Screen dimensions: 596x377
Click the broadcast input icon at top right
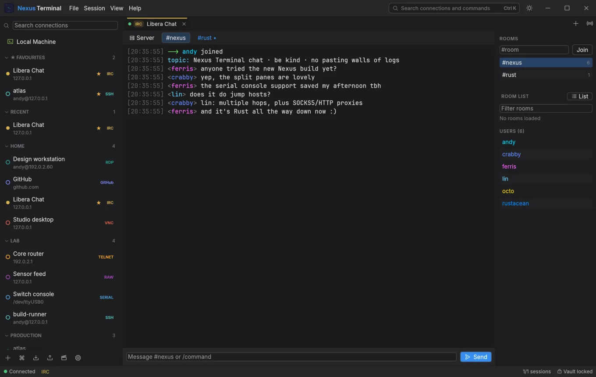coord(590,24)
